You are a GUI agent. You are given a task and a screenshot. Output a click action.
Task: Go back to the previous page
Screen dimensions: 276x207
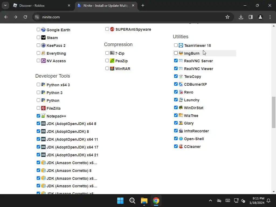(6, 17)
